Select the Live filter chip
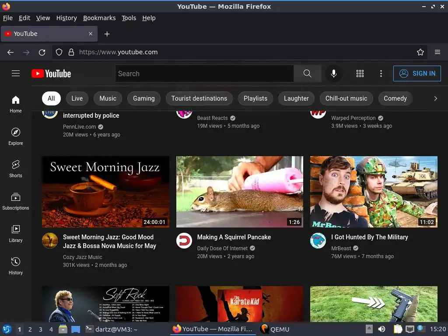This screenshot has height=336, width=448. (x=77, y=98)
